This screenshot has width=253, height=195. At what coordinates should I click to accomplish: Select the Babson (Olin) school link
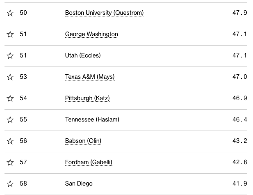coord(83,141)
